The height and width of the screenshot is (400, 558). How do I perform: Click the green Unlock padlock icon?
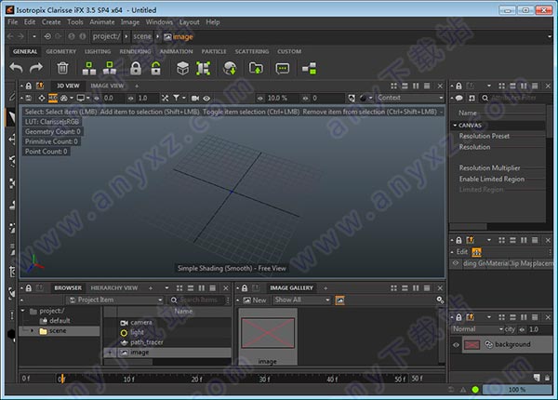point(156,68)
